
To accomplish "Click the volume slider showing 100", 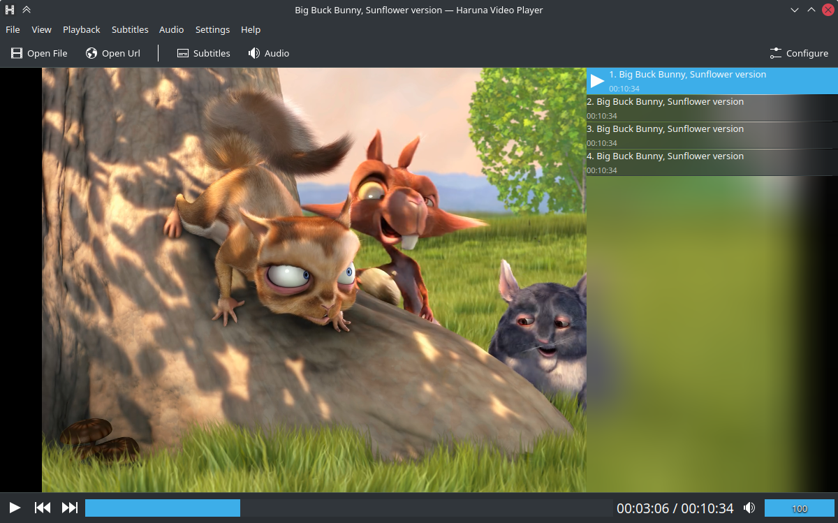I will click(x=799, y=508).
